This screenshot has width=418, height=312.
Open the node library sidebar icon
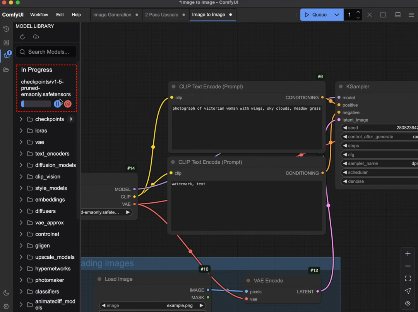(x=6, y=42)
